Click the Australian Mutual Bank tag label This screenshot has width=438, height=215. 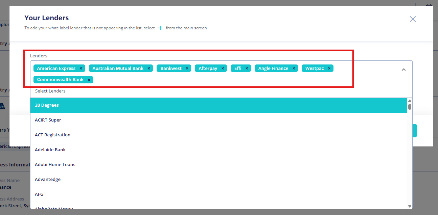coord(118,69)
